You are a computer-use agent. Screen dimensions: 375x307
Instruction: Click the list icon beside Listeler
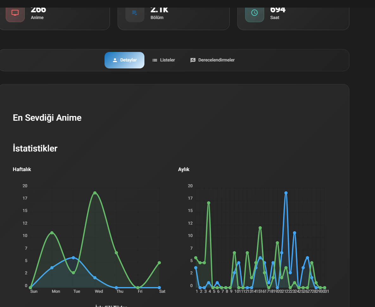[x=155, y=60]
